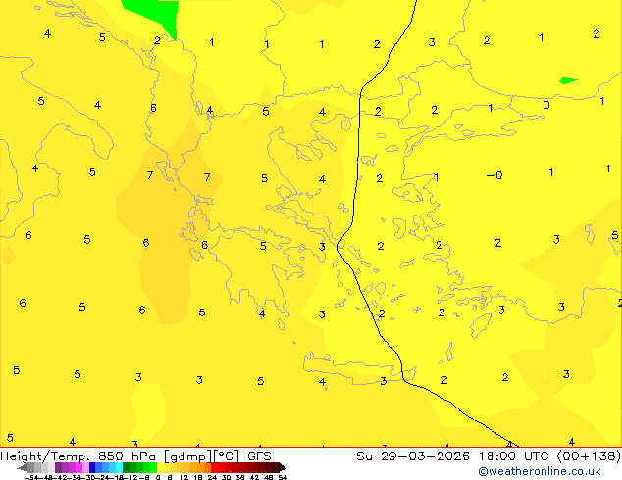The image size is (622, 480).
Task: Click the "[°C]" unit label
Action: (232, 456)
